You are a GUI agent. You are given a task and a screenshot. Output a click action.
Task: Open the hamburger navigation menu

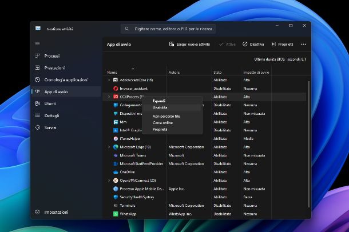pos(37,44)
